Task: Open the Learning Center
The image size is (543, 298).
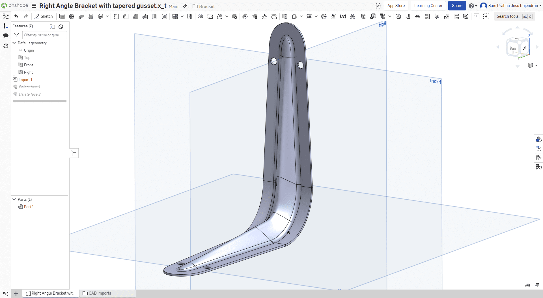Action: pyautogui.click(x=428, y=6)
